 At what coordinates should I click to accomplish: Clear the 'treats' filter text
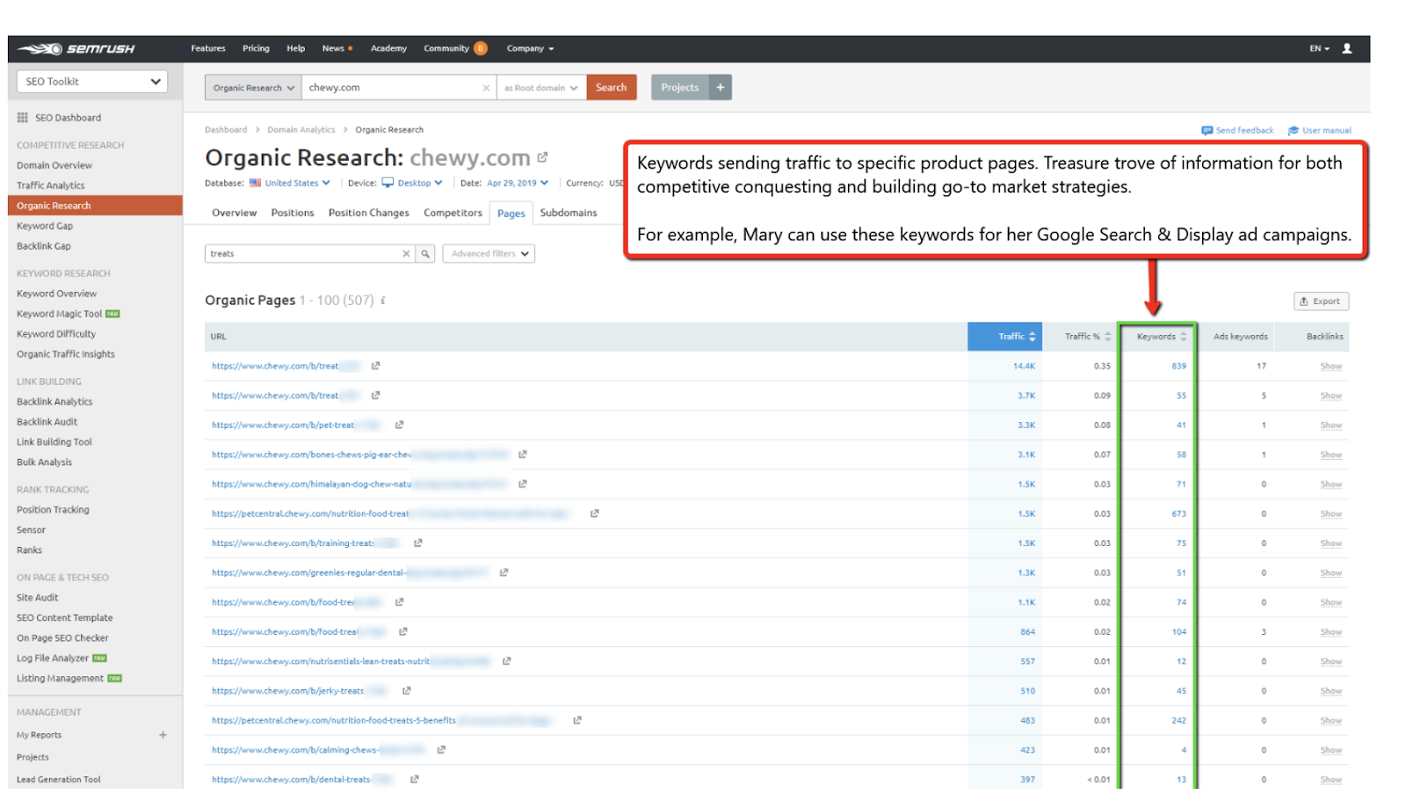click(406, 254)
